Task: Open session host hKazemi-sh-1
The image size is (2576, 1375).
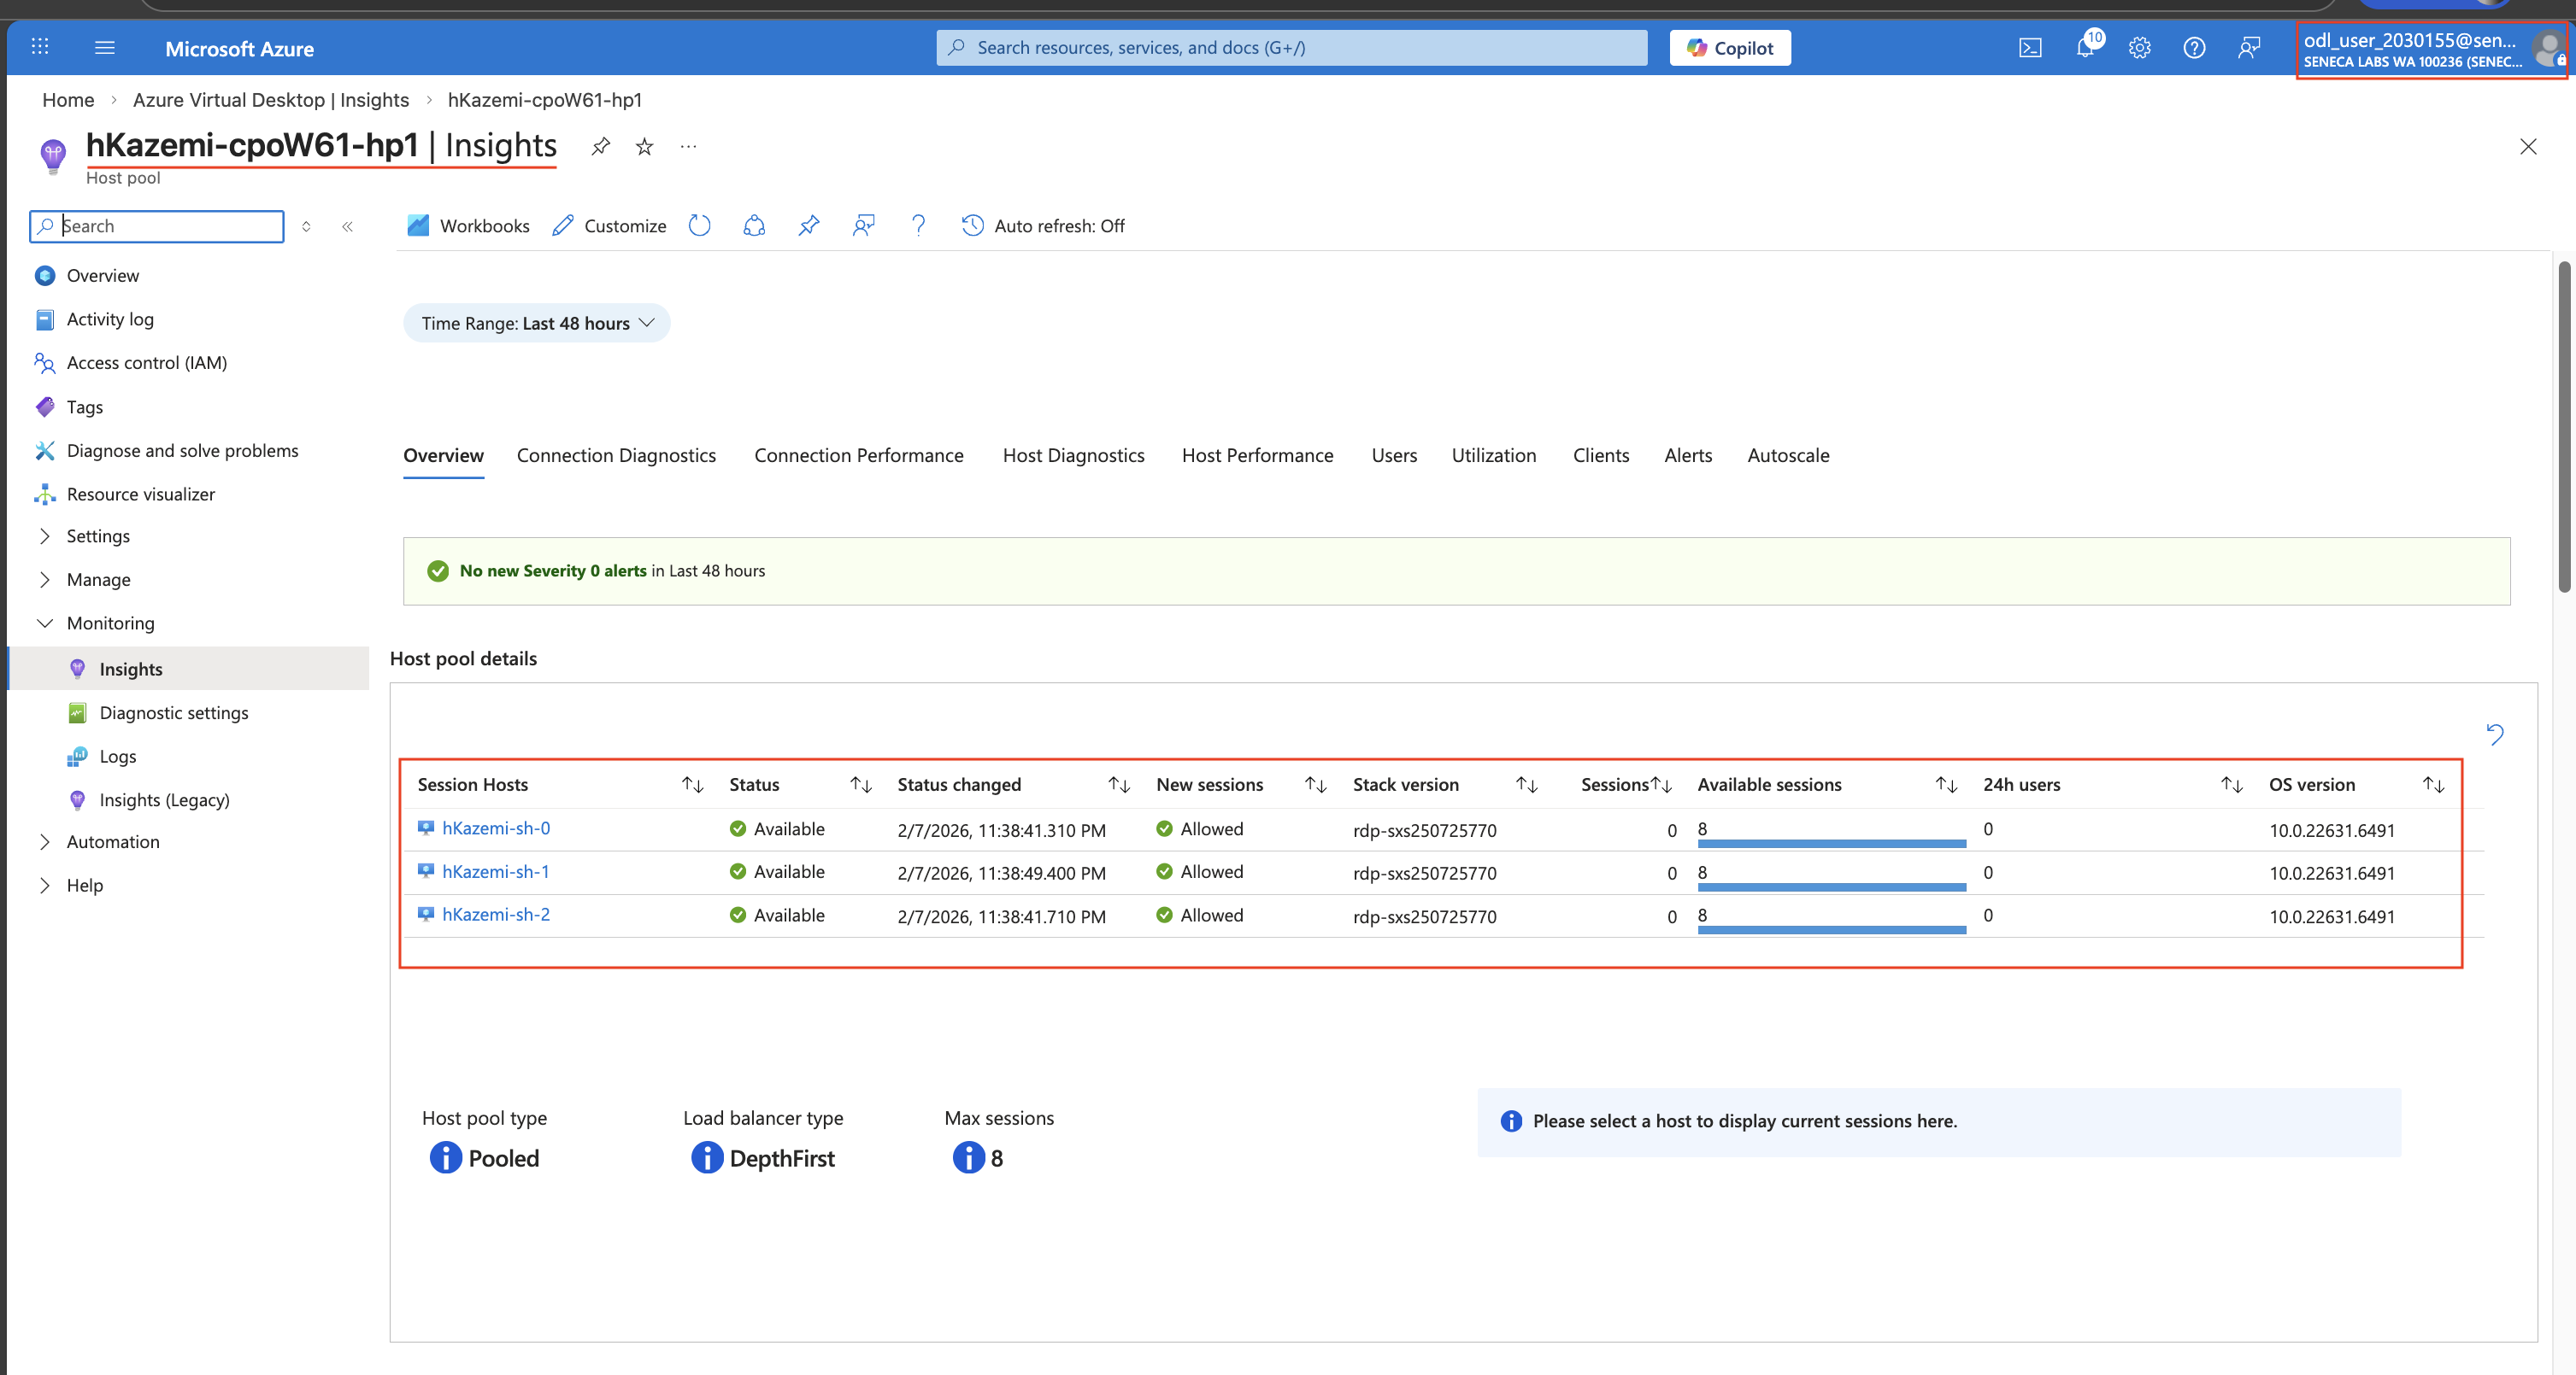Action: click(x=496, y=871)
